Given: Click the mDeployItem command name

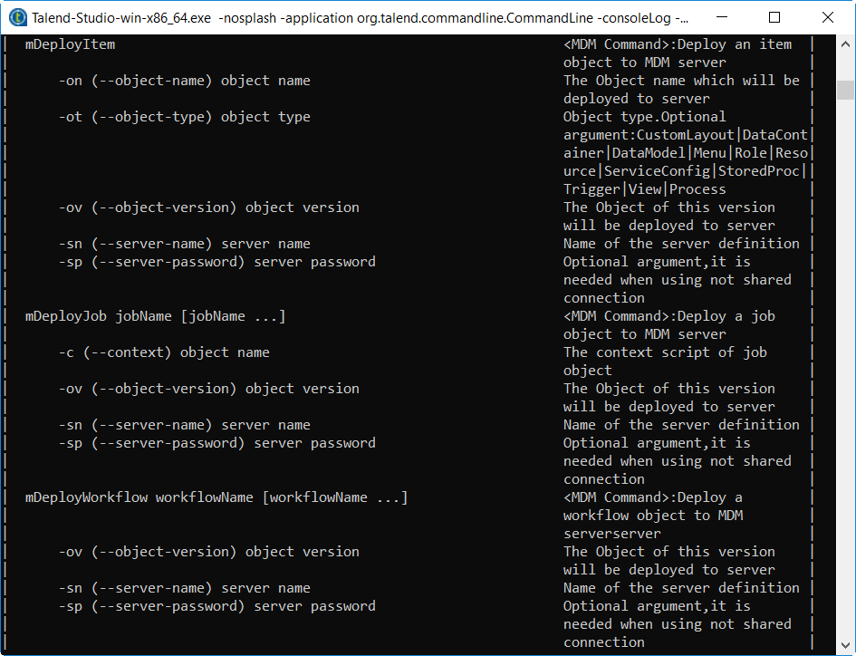Looking at the screenshot, I should pyautogui.click(x=70, y=44).
